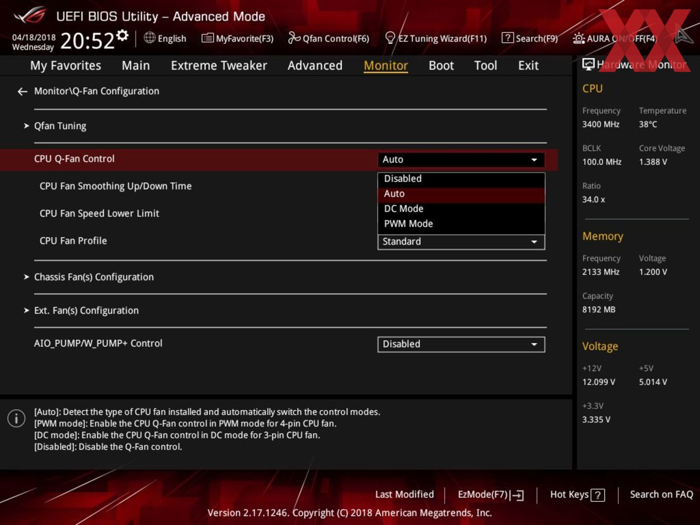Select the AIO_PUMP/W_PUMP+ Control label
The image size is (700, 525).
98,343
